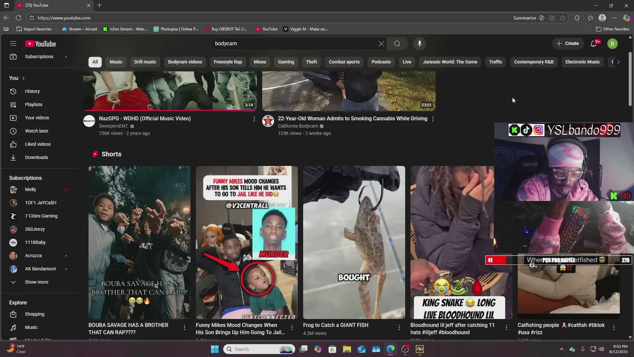Viewport: 634px width, 357px height.
Task: Open the Photopea bookmark
Action: (176, 29)
